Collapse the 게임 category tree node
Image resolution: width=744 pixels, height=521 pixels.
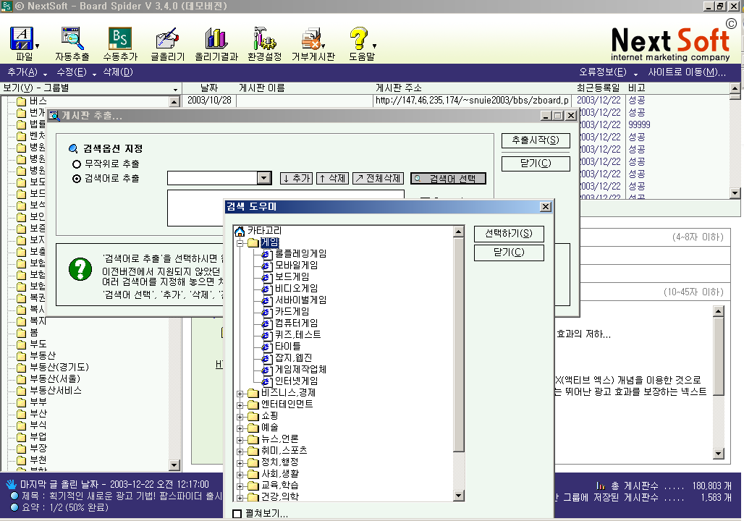point(240,242)
